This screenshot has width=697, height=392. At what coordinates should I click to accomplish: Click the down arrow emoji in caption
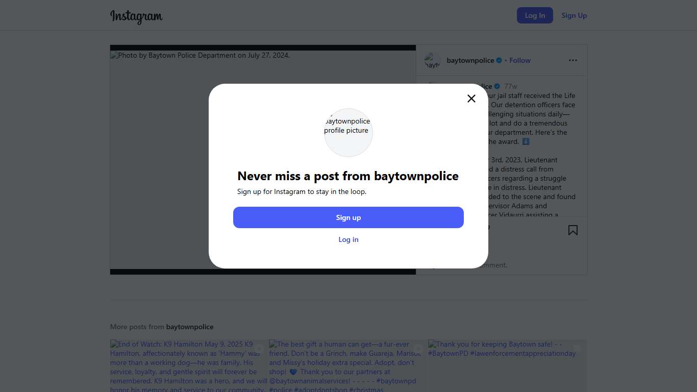(526, 141)
